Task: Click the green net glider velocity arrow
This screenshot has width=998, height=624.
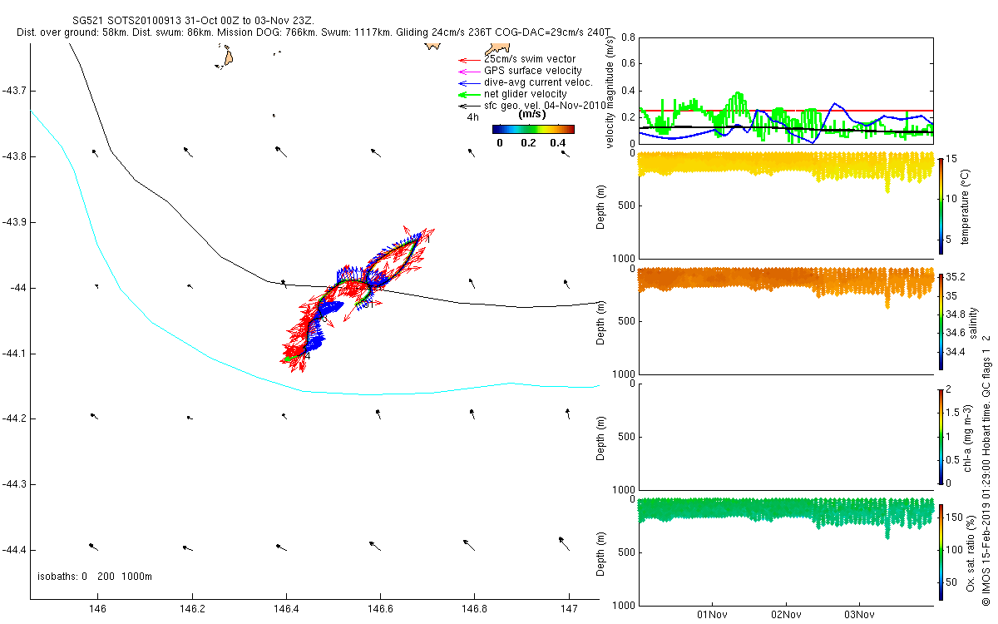Action: tap(470, 95)
